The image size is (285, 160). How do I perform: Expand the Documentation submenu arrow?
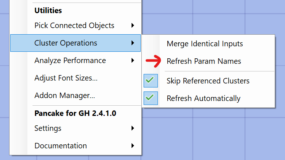coord(133,146)
